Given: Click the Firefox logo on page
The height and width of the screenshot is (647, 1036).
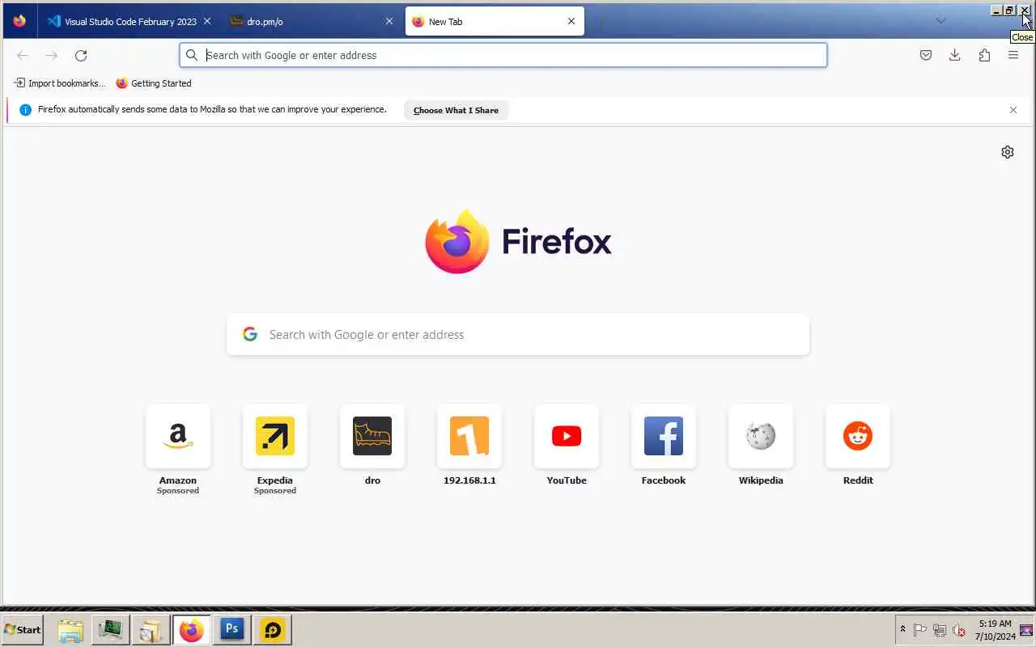Looking at the screenshot, I should 518,241.
